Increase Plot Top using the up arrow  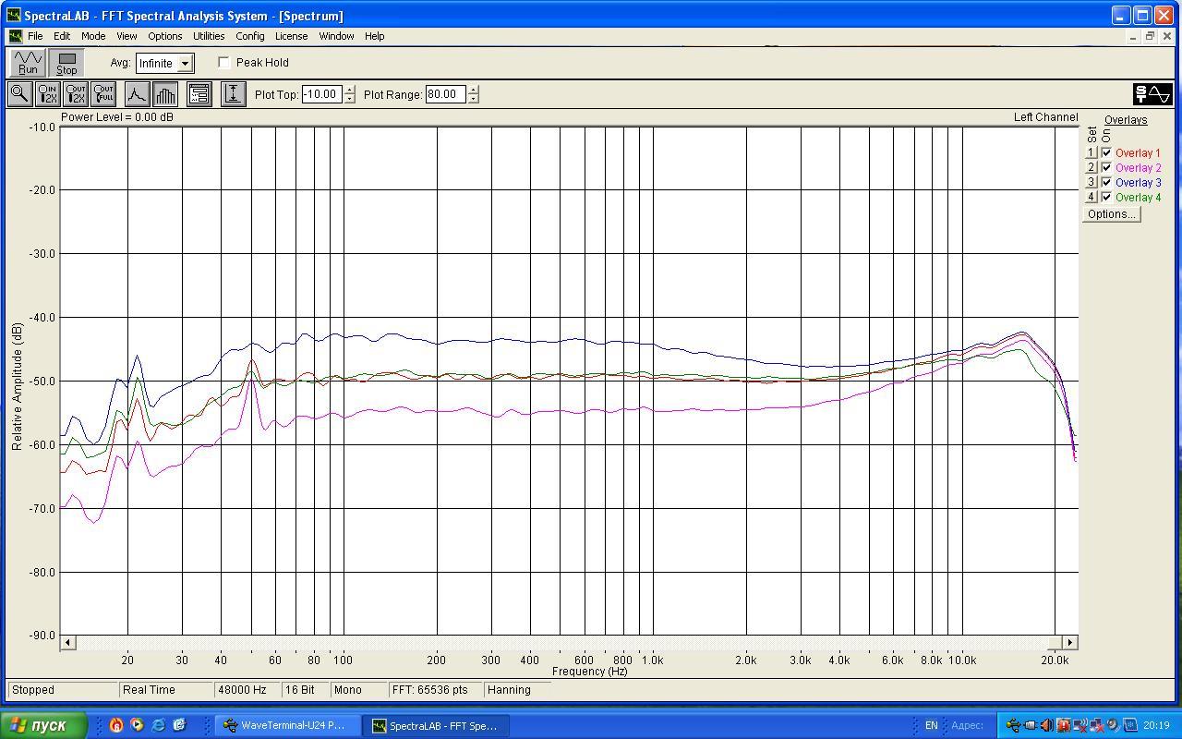[349, 90]
